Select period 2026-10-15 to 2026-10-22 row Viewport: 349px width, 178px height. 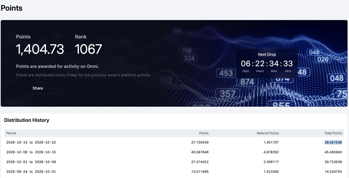(174, 143)
